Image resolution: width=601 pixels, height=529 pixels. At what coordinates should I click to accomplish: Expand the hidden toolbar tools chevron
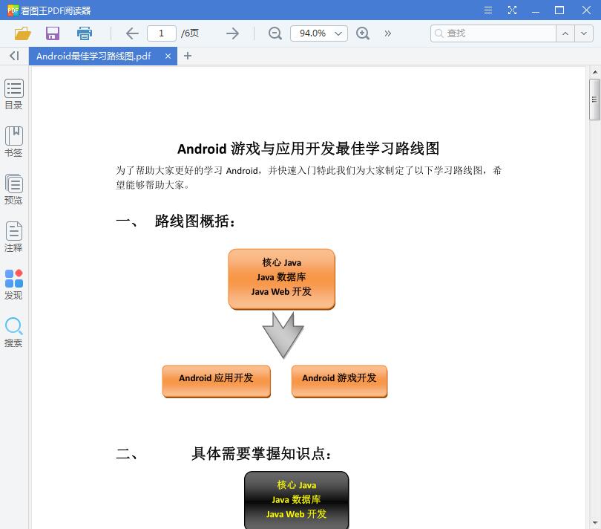[387, 33]
